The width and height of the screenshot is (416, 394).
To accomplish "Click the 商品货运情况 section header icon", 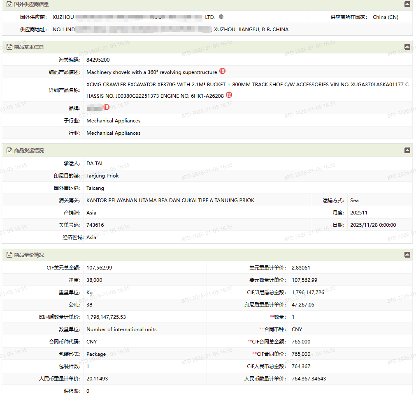I will 9,150.
